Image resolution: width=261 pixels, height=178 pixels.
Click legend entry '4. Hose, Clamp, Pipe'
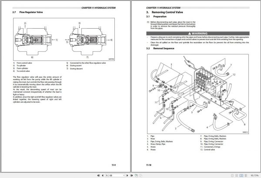coord(156,144)
